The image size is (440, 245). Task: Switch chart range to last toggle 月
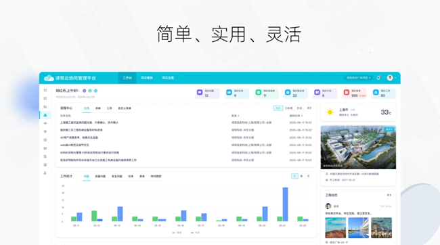coord(308,176)
